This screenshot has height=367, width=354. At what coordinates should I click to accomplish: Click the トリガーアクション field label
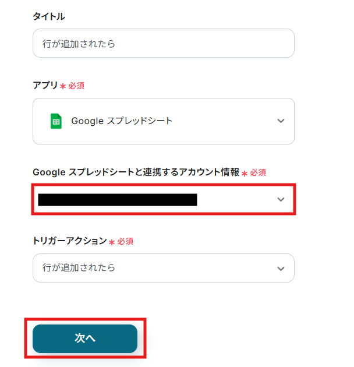point(70,241)
